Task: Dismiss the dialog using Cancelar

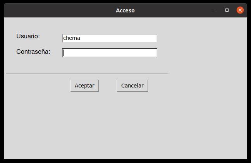Action: click(x=132, y=86)
